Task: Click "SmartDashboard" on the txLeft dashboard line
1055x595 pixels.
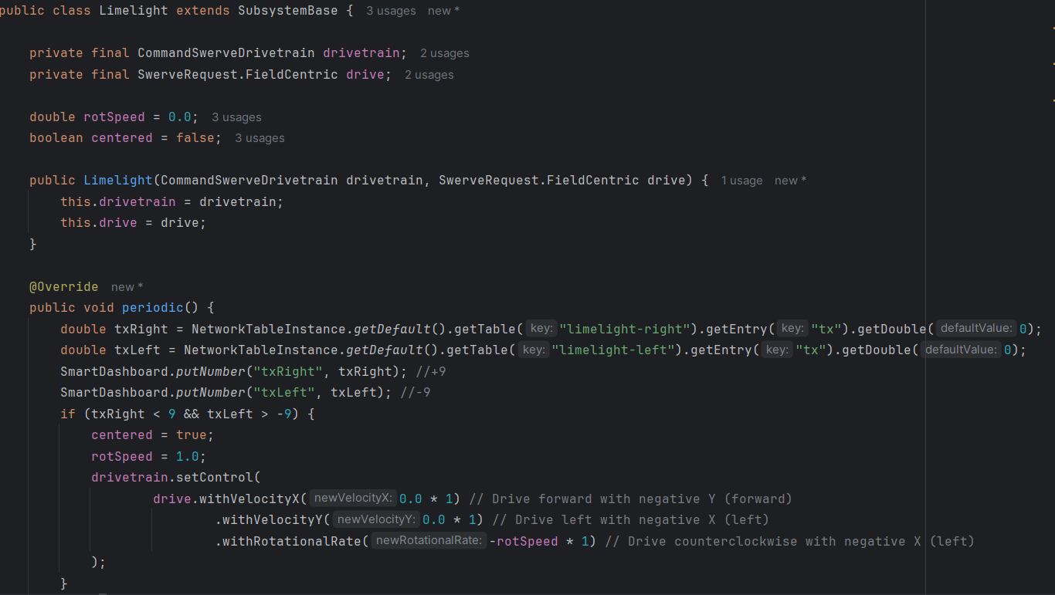Action: click(114, 393)
